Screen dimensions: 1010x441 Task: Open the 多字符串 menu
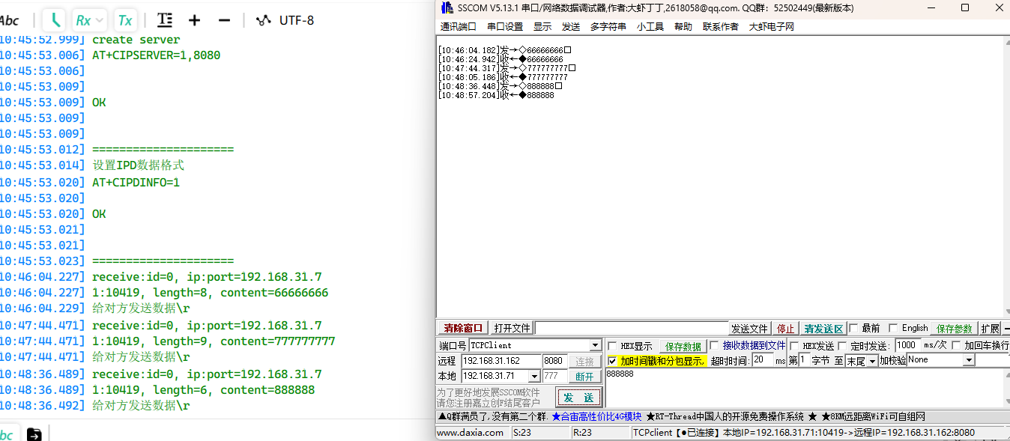click(x=608, y=26)
